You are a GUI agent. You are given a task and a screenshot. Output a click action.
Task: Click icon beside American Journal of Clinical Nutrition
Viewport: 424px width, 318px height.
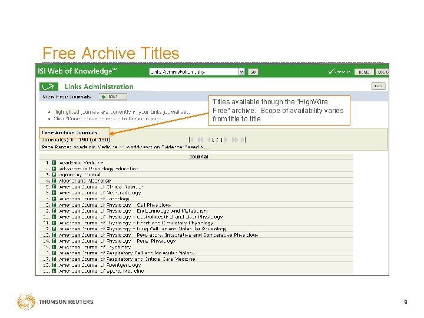[x=54, y=187]
